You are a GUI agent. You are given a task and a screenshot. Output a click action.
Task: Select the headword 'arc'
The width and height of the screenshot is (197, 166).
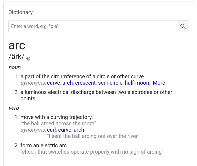(17, 45)
